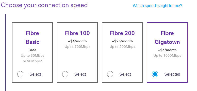Image resolution: width=197 pixels, height=91 pixels.
Task: Click the +$4/month price text
Action: [x=77, y=41]
